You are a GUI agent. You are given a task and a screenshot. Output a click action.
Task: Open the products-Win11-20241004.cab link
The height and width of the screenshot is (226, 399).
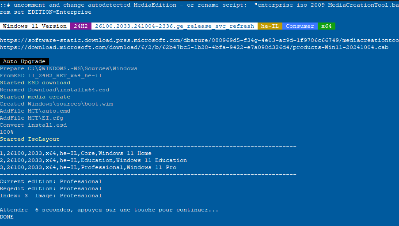coord(194,47)
